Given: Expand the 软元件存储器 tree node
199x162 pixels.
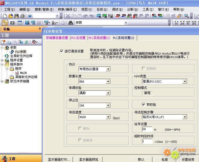Looking at the screenshot, I should [2, 82].
